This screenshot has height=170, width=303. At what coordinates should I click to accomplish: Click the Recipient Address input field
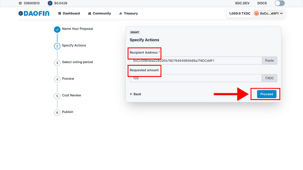tap(196, 61)
